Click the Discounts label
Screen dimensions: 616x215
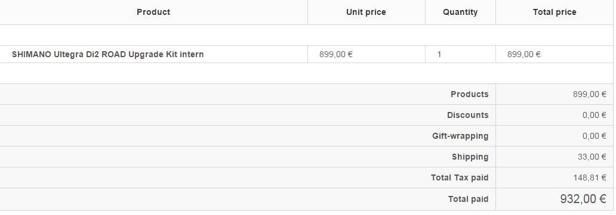coord(467,115)
